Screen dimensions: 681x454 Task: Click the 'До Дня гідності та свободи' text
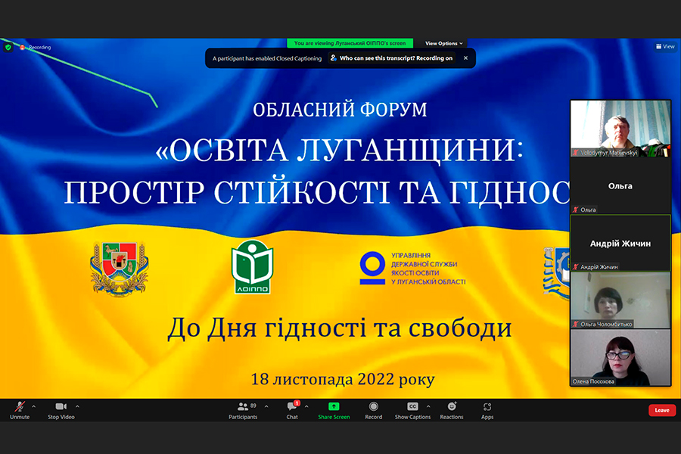tap(340, 328)
